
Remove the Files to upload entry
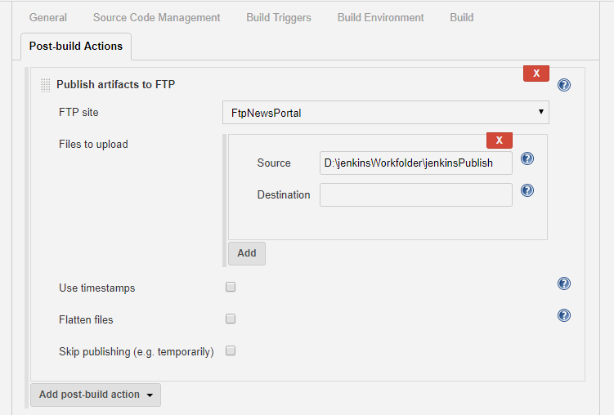[499, 140]
